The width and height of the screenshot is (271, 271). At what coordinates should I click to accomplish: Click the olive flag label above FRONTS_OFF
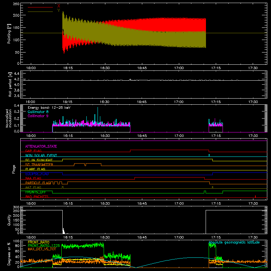pos(33,187)
